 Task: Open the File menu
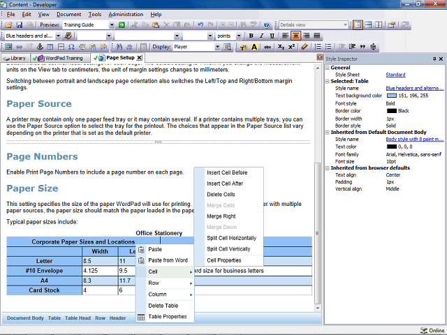[x=11, y=14]
